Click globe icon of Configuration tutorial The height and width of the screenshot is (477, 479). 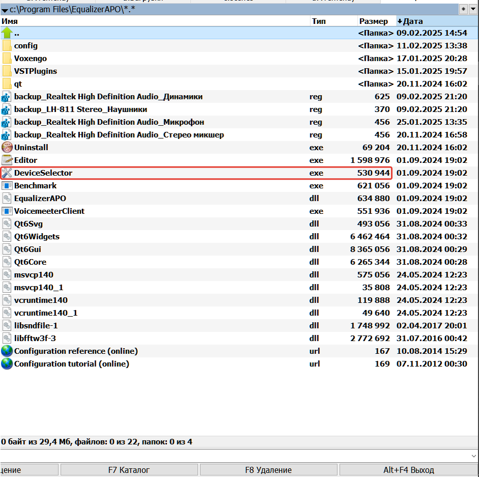[7, 364]
